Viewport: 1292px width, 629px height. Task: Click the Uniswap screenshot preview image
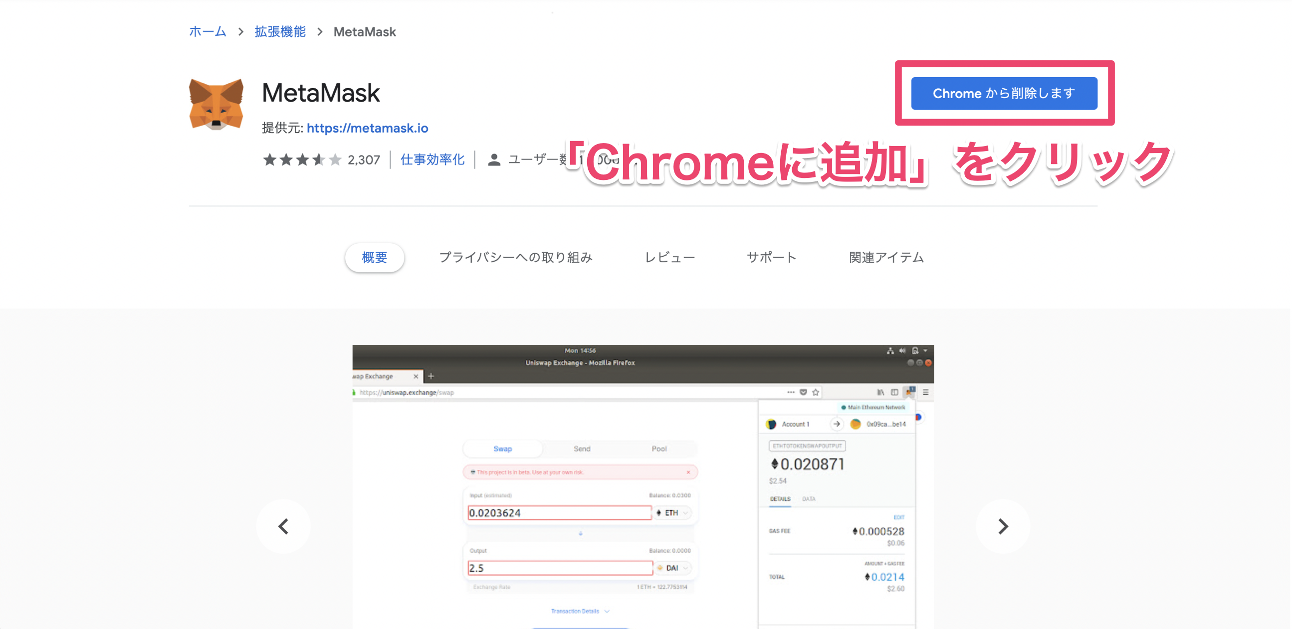pos(643,486)
